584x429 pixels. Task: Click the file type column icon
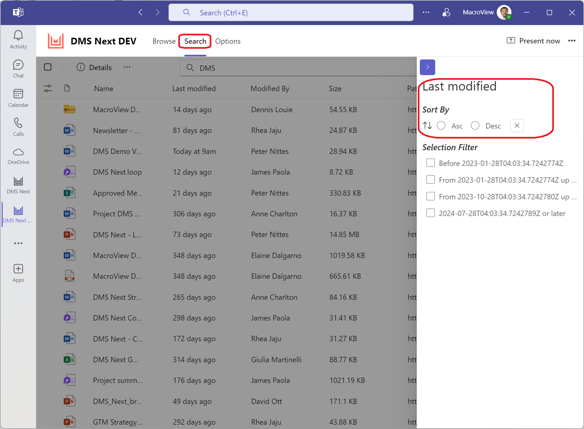point(67,88)
